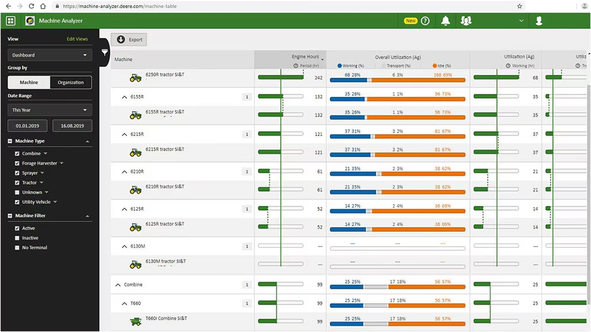The width and height of the screenshot is (591, 332).
Task: Group by Organization tab
Action: click(70, 82)
